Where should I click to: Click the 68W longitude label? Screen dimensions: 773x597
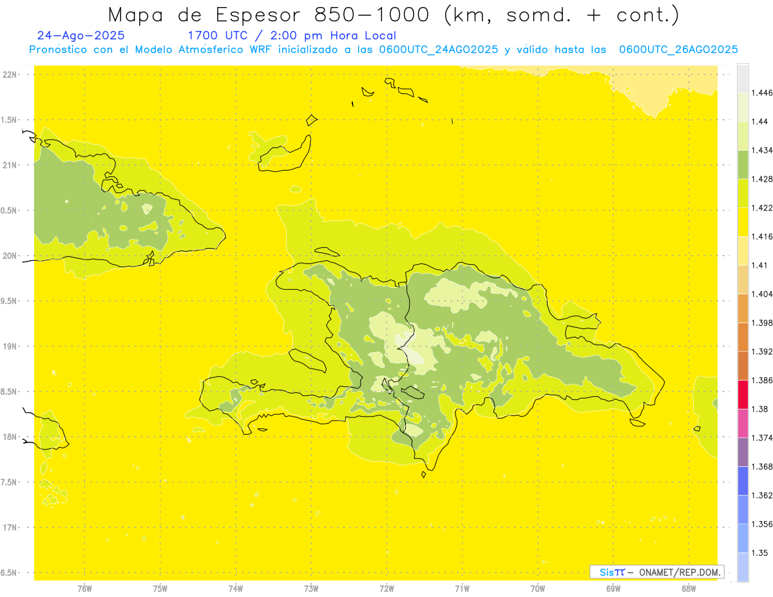[x=689, y=589]
